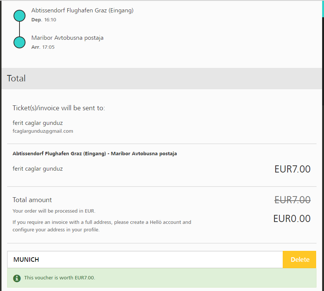The width and height of the screenshot is (324, 291).
Task: Click the Total section header
Action: click(16, 78)
